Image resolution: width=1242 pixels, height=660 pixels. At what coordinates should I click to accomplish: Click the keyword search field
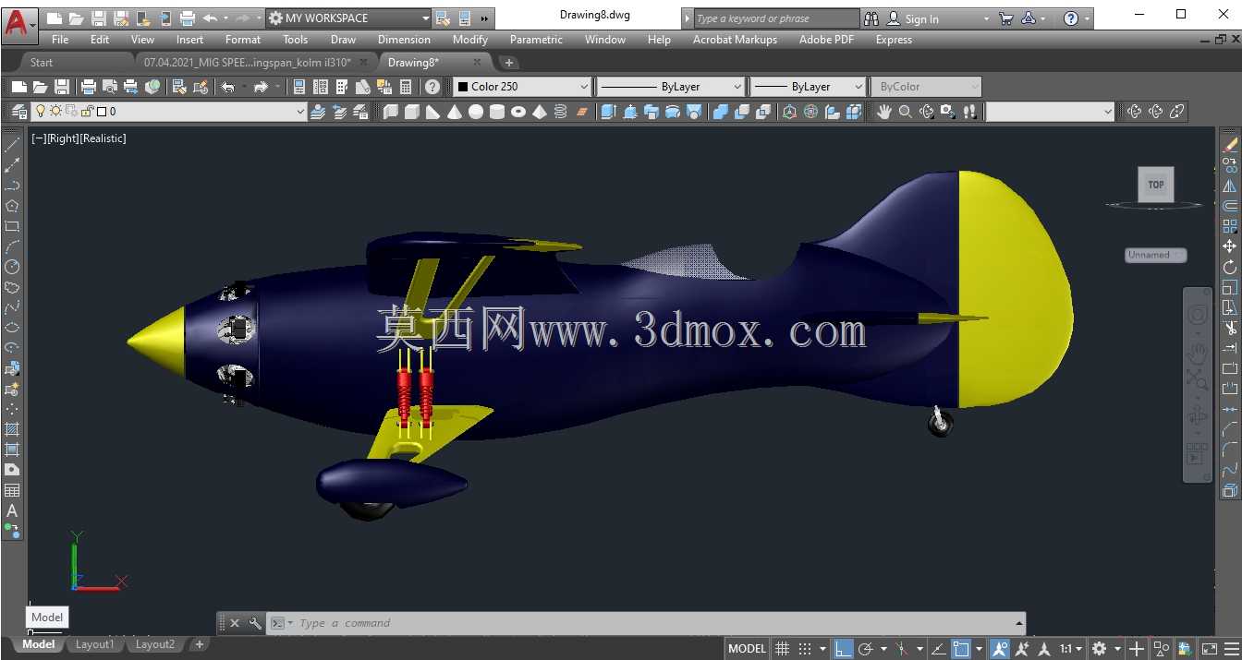click(x=776, y=18)
